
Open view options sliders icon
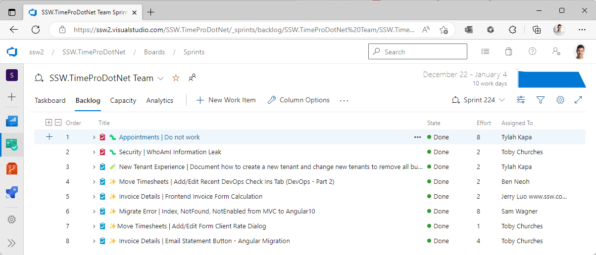[x=521, y=100]
